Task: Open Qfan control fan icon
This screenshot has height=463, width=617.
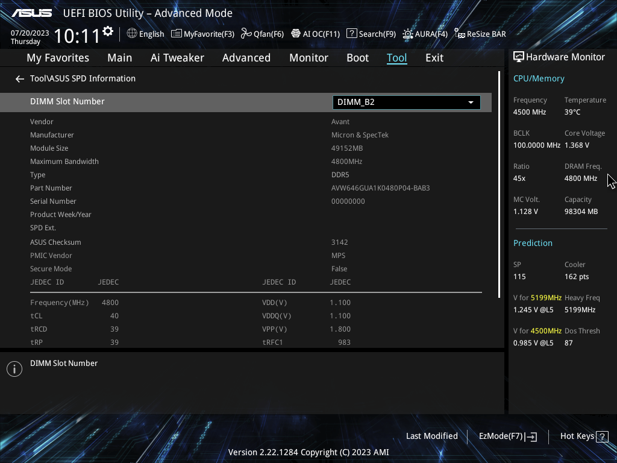Action: tap(246, 34)
